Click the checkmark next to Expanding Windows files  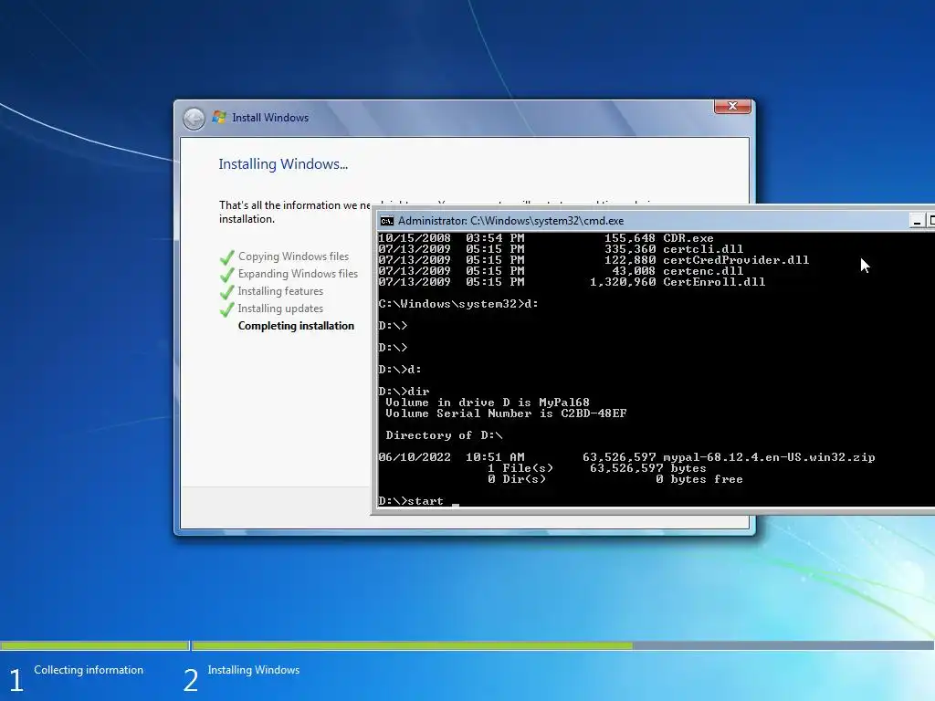click(x=226, y=275)
